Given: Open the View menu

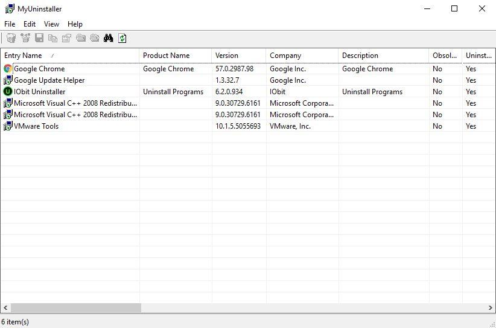Looking at the screenshot, I should tap(51, 24).
